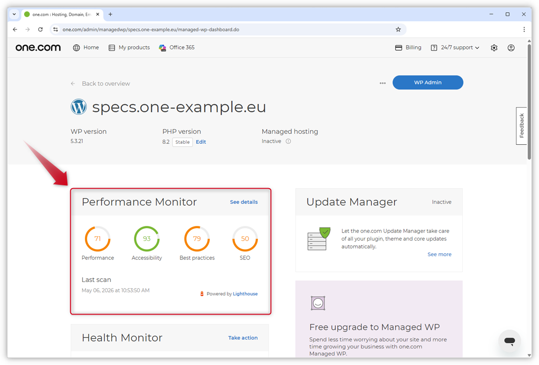Click the Health Monitor heading
The width and height of the screenshot is (539, 365).
tap(122, 338)
